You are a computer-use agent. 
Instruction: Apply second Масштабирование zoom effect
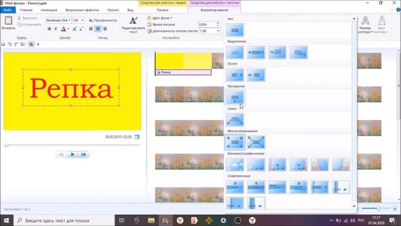point(256,143)
